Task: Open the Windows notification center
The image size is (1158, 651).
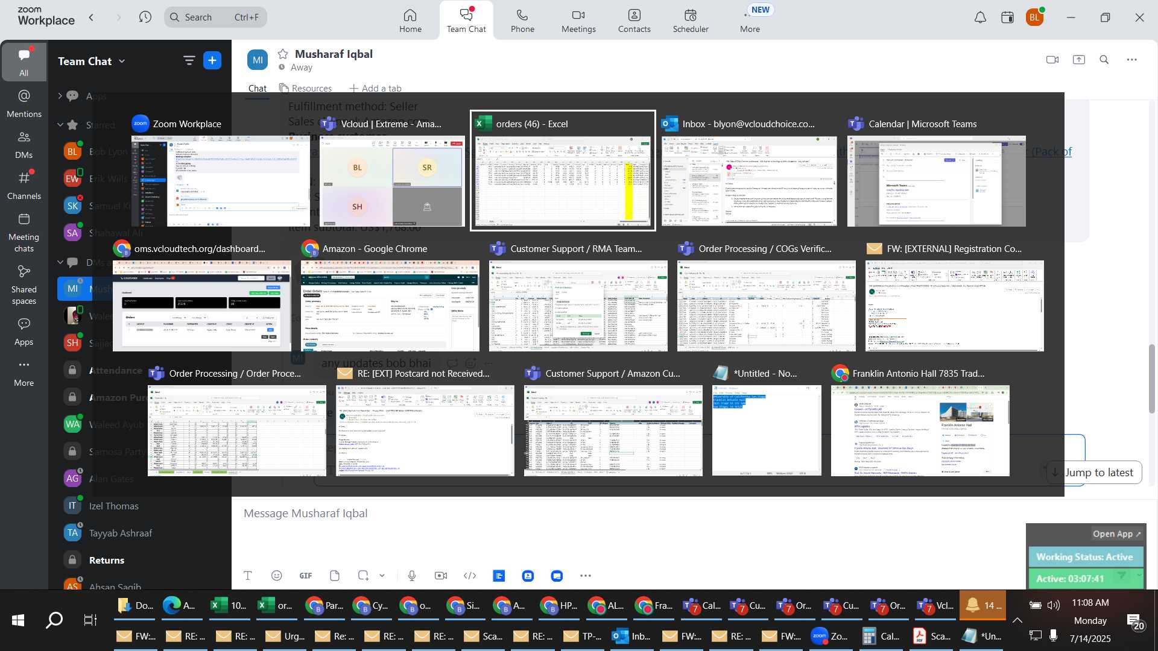Action: click(1136, 621)
